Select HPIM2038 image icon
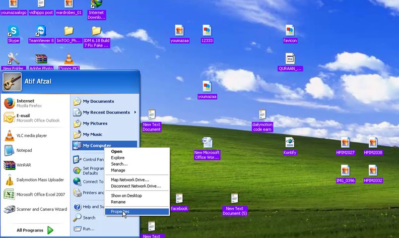This screenshot has height=238, width=399. 373,142
